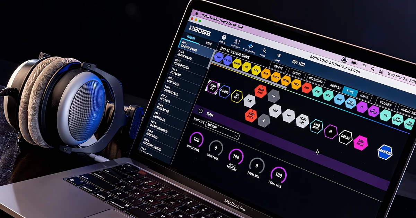This screenshot has height=218, width=416.
Task: Pick the PH SCRIPT block from the palette
Action: pos(397,119)
